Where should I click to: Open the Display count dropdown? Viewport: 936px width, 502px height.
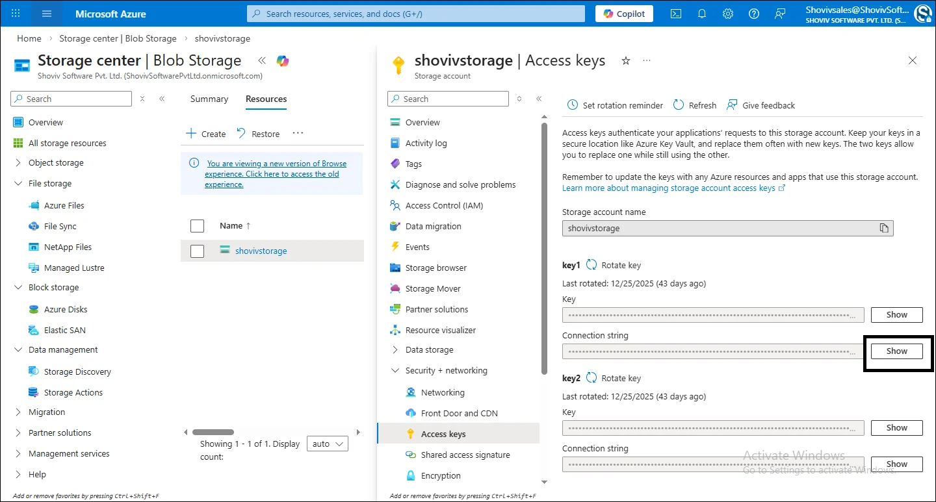click(x=327, y=444)
